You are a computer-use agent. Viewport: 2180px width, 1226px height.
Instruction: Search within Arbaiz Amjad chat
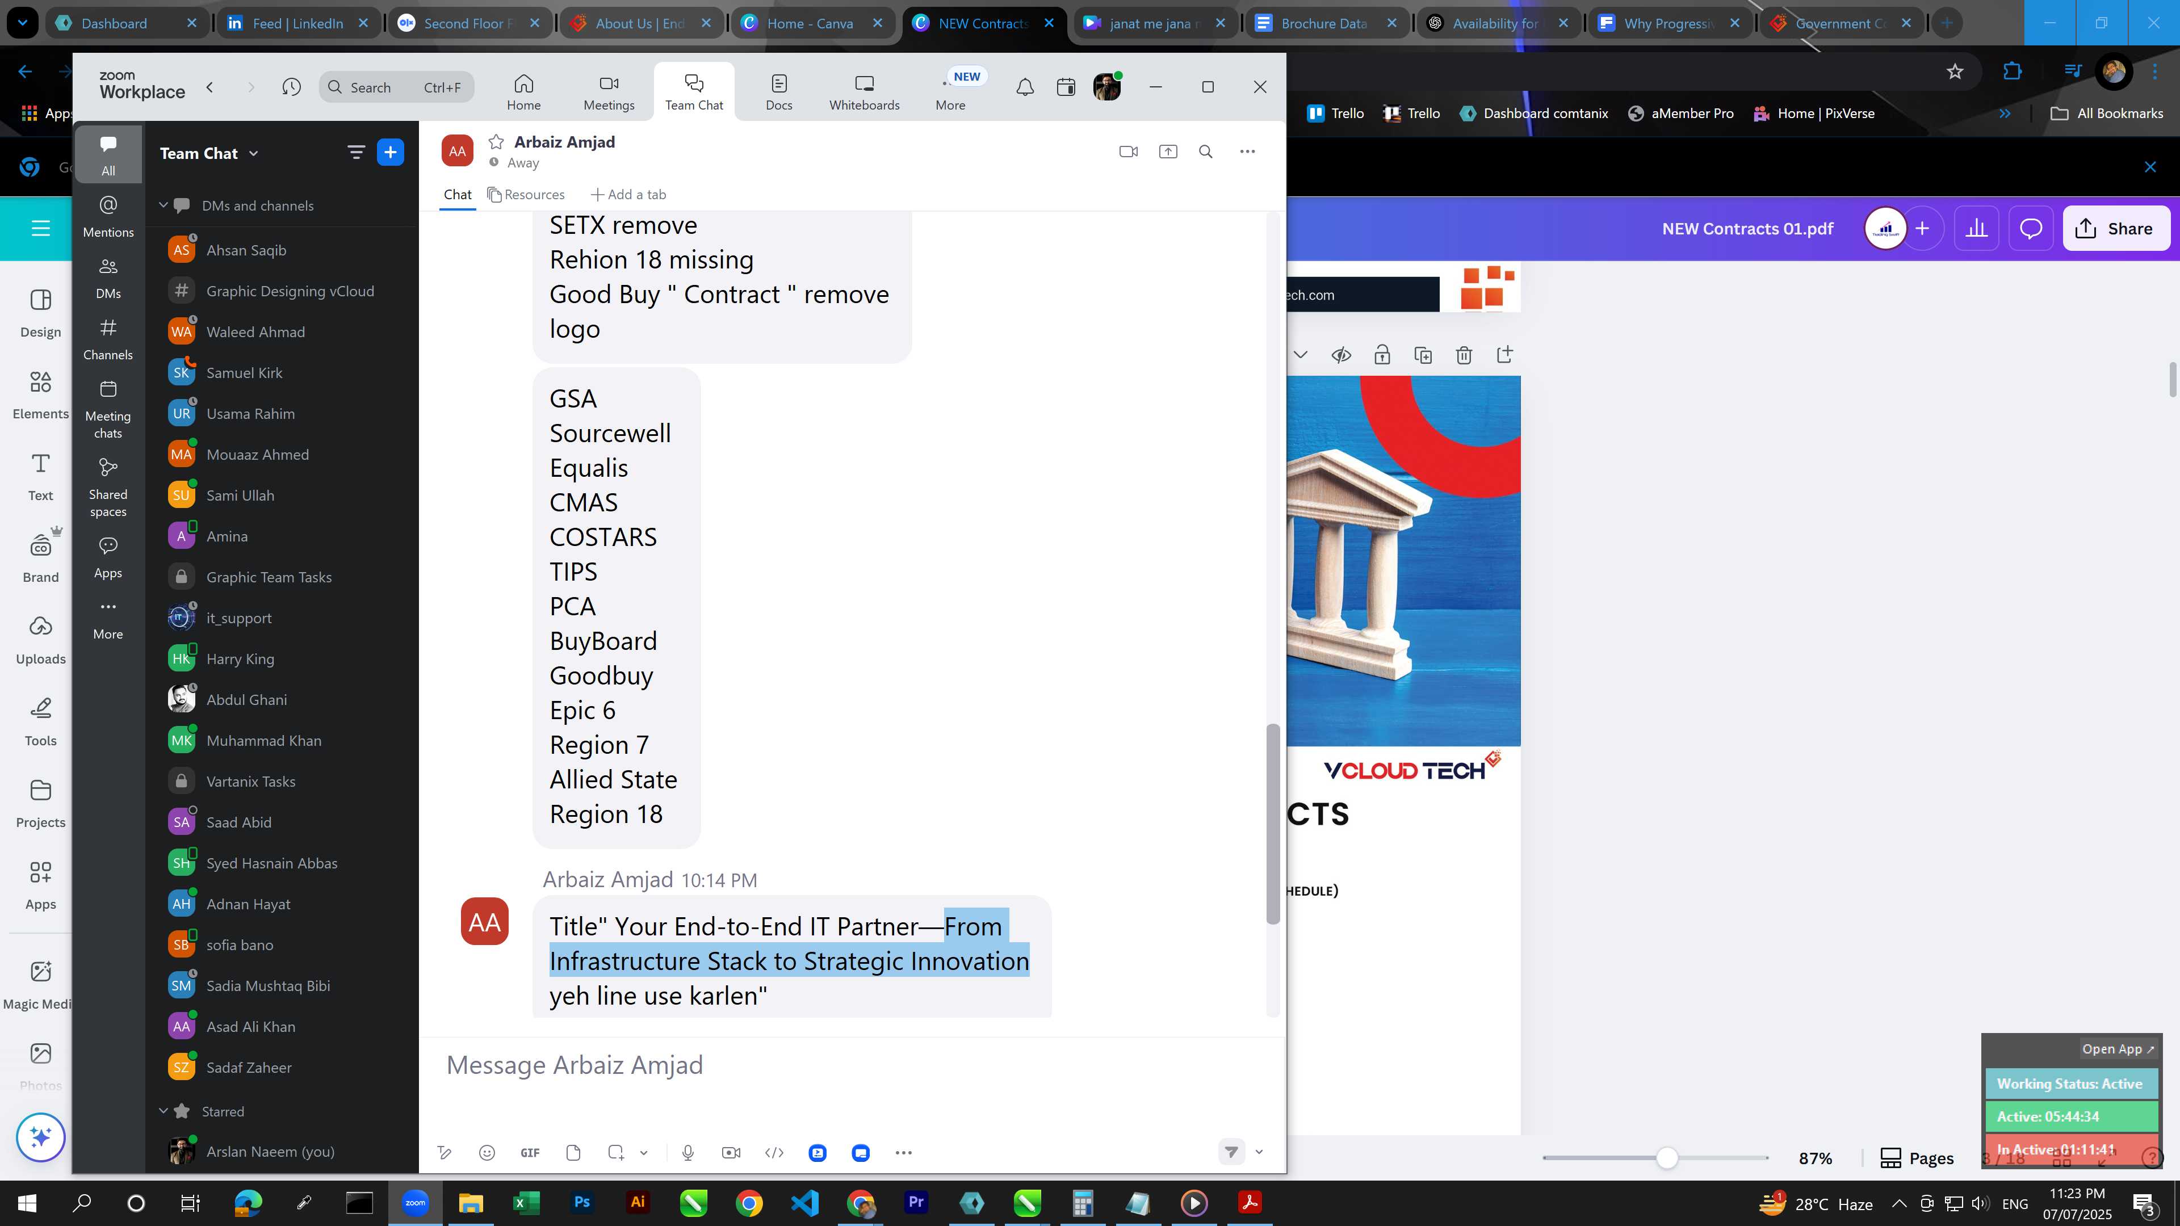coord(1206,152)
